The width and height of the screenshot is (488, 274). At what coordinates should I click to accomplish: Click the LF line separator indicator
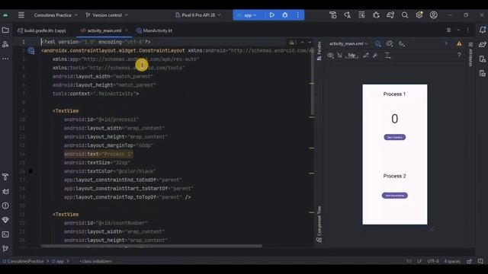tap(419, 261)
